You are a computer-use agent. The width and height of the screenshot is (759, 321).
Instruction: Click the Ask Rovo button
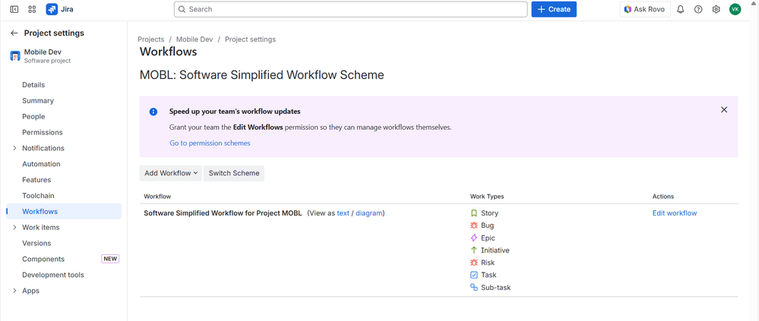coord(644,9)
